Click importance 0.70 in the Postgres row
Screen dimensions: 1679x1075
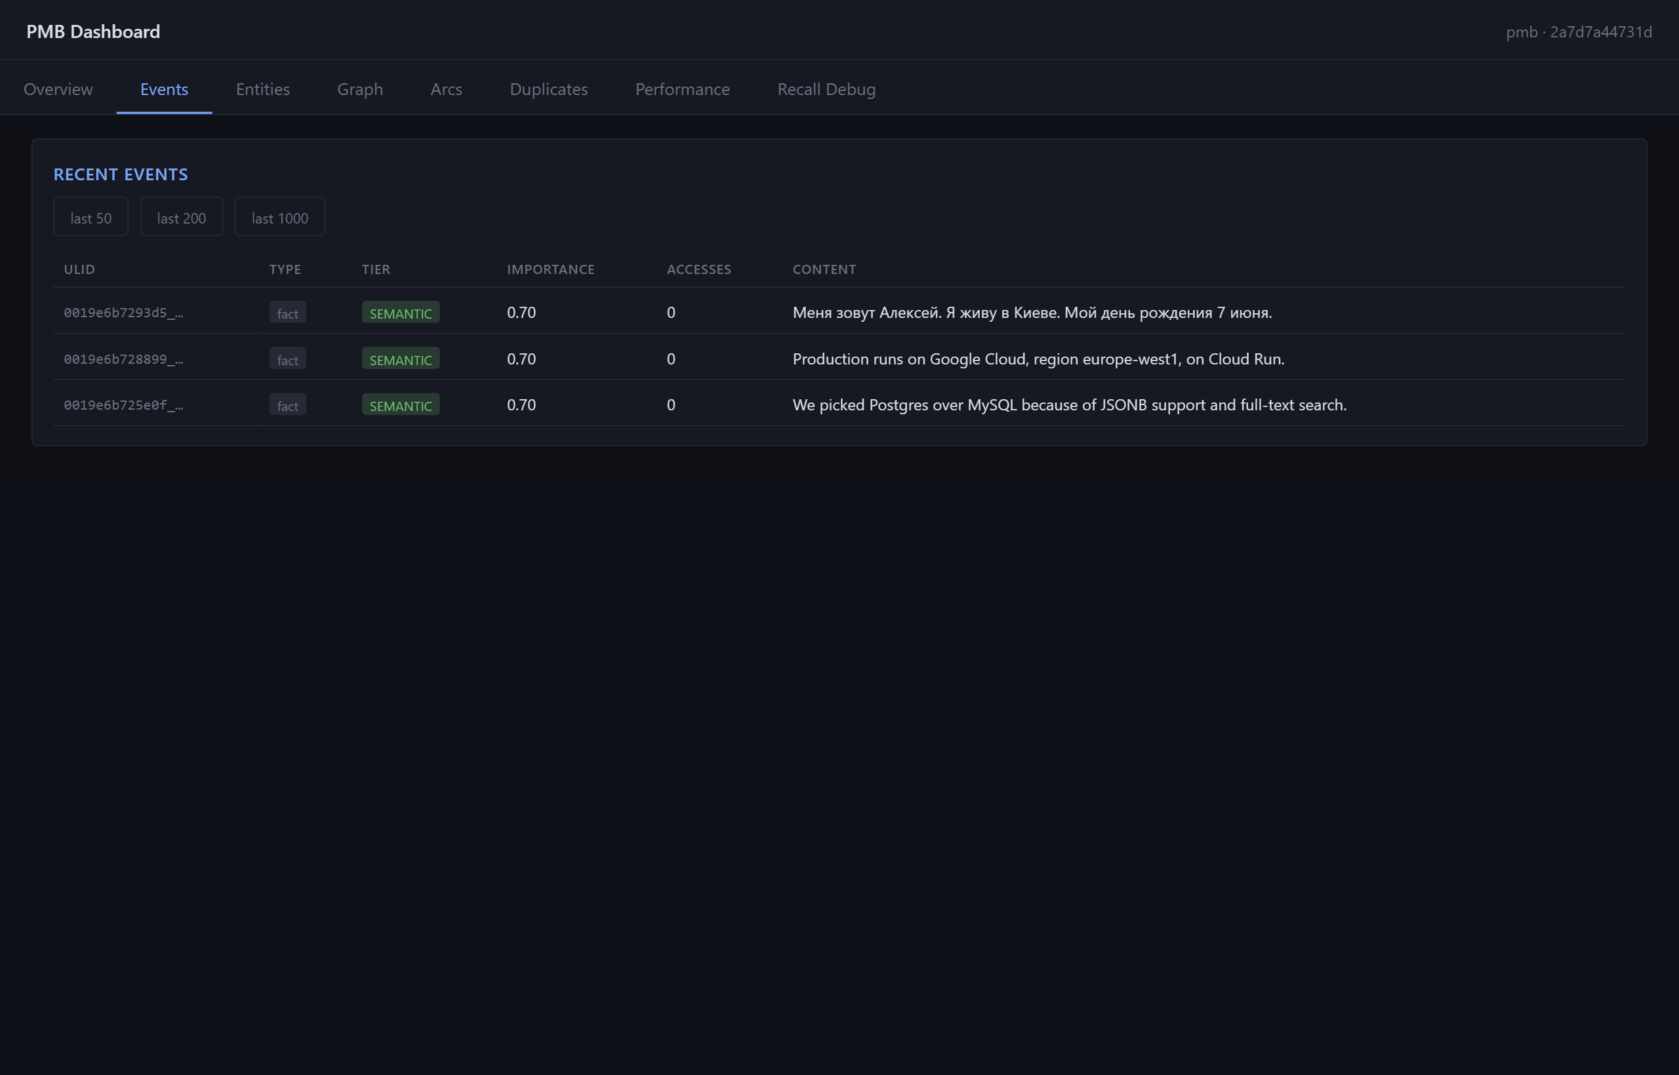pyautogui.click(x=521, y=405)
